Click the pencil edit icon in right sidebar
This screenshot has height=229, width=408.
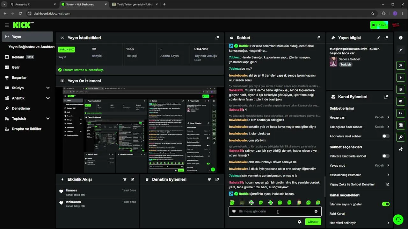(401, 50)
